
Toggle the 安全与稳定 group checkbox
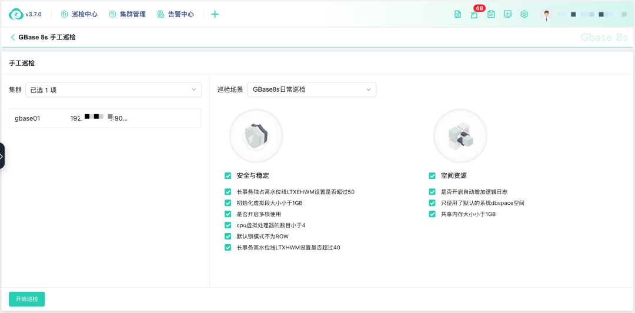(228, 175)
